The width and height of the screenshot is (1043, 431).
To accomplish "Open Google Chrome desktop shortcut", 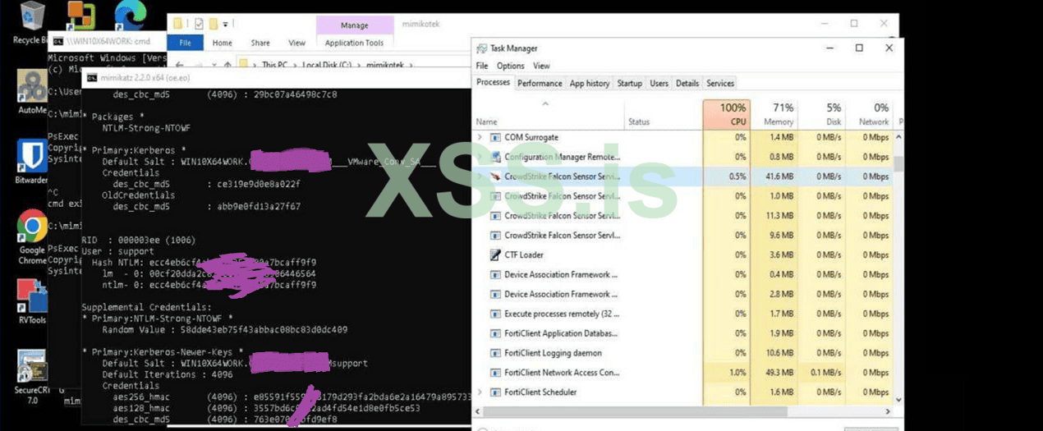I will click(32, 226).
